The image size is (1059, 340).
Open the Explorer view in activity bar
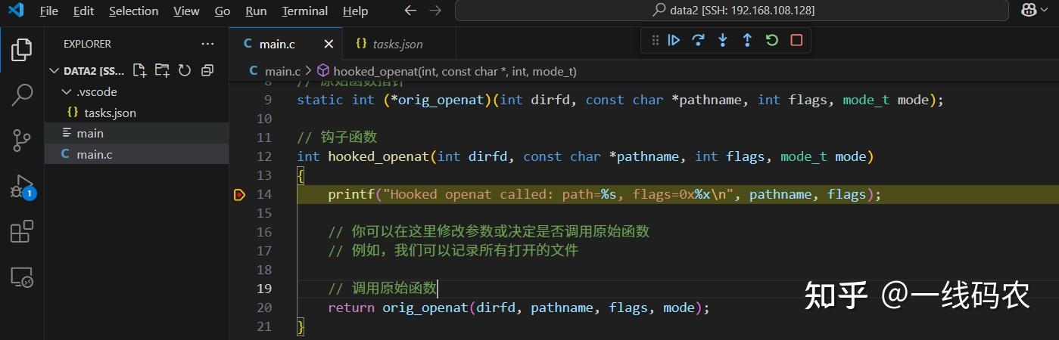pos(21,50)
